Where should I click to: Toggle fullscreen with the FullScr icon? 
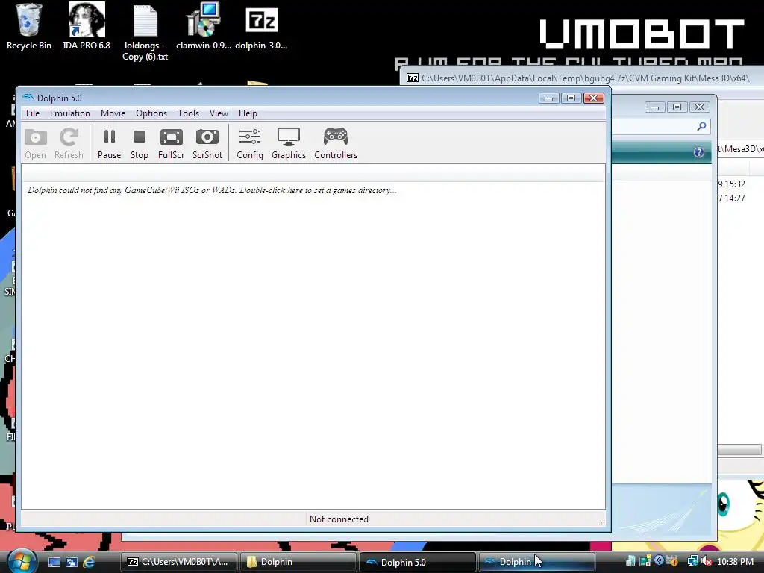tap(171, 144)
